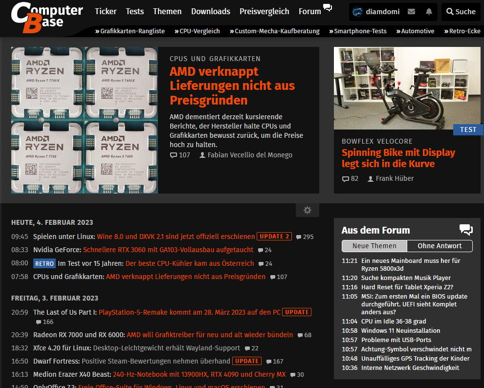Click the 30 comments bubble on Medion Erazer entry
Screen dimensions: 484x388
pos(293,375)
